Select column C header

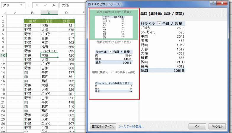click(x=49, y=13)
